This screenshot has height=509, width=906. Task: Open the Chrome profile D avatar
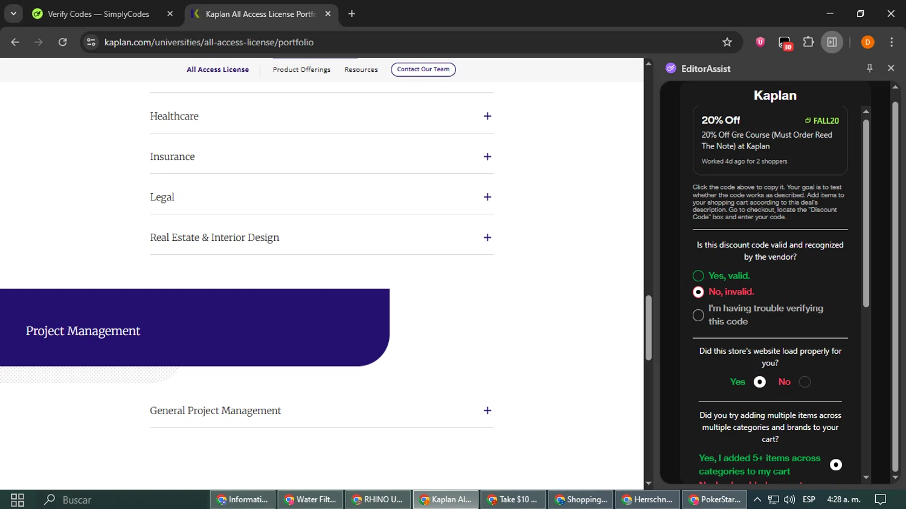[x=867, y=42]
